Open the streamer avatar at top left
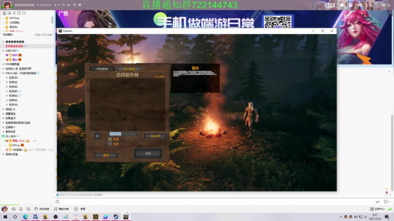 tap(7, 5)
